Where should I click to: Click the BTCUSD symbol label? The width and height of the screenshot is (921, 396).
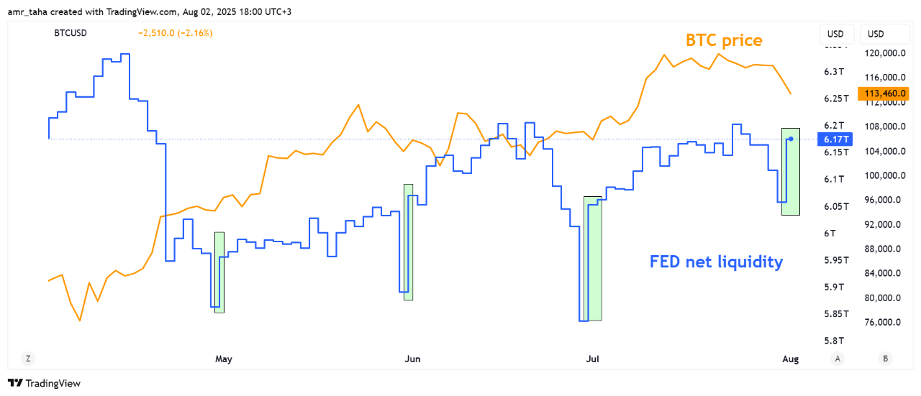(x=71, y=33)
